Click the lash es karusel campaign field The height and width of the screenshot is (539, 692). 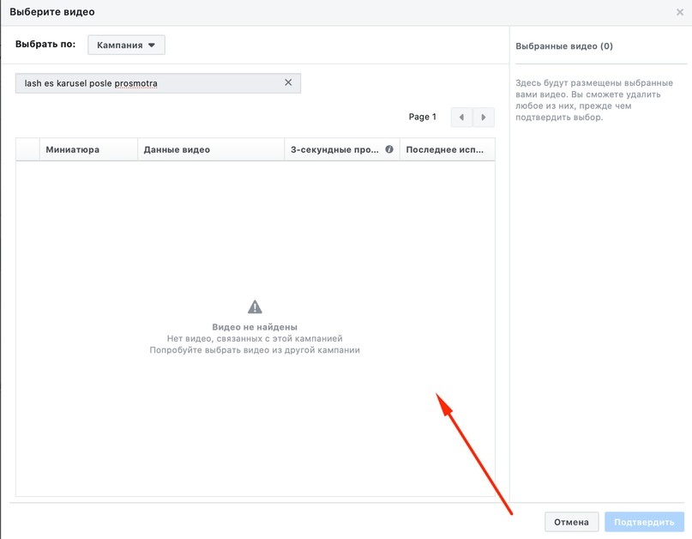click(x=158, y=83)
